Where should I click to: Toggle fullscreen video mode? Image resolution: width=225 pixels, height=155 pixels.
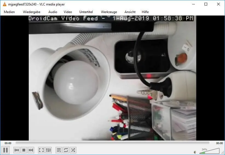[x=41, y=150]
